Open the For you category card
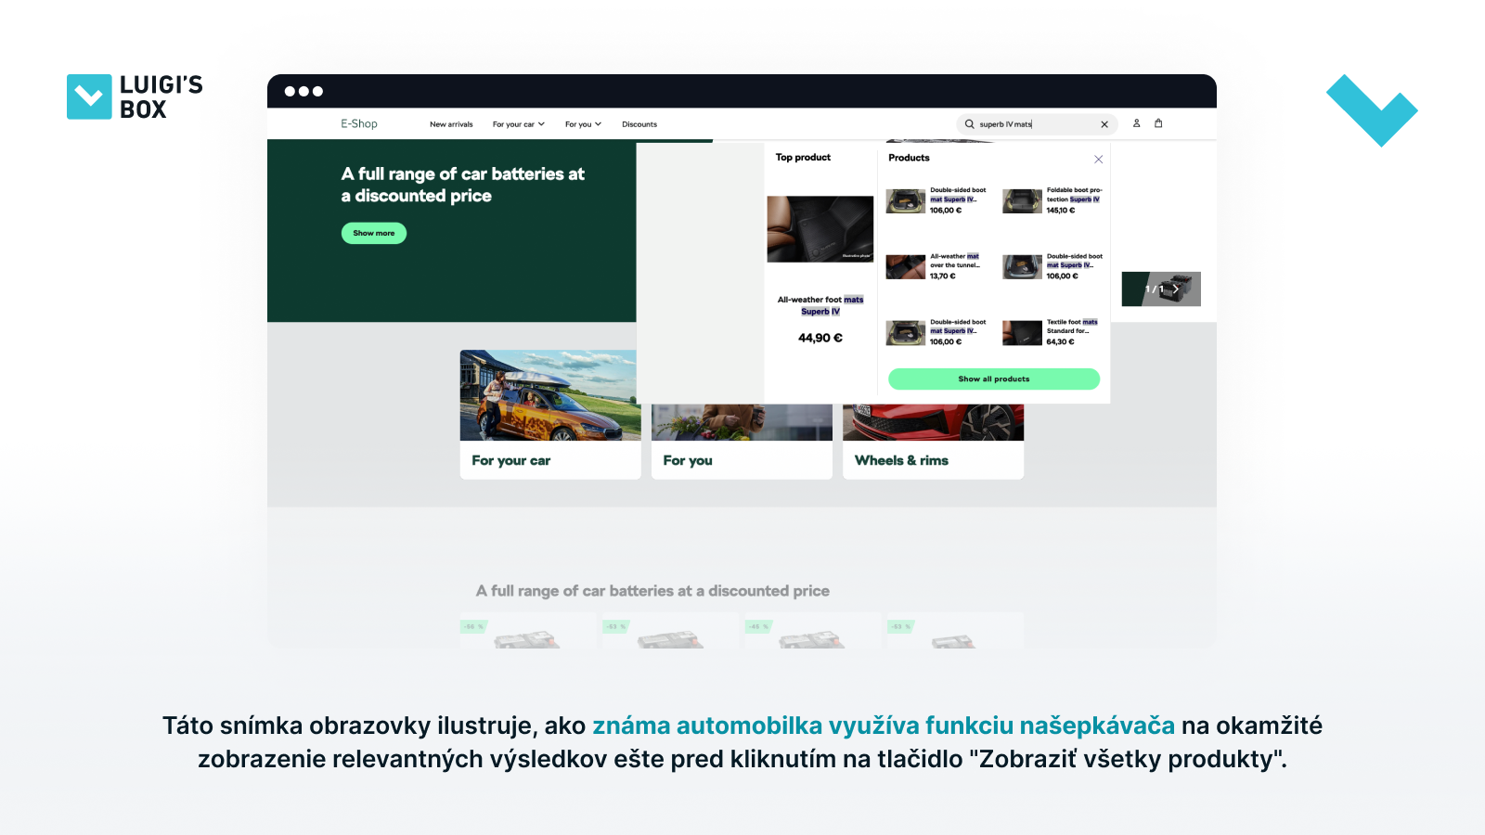Screen dimensions: 1485x835 [742, 442]
